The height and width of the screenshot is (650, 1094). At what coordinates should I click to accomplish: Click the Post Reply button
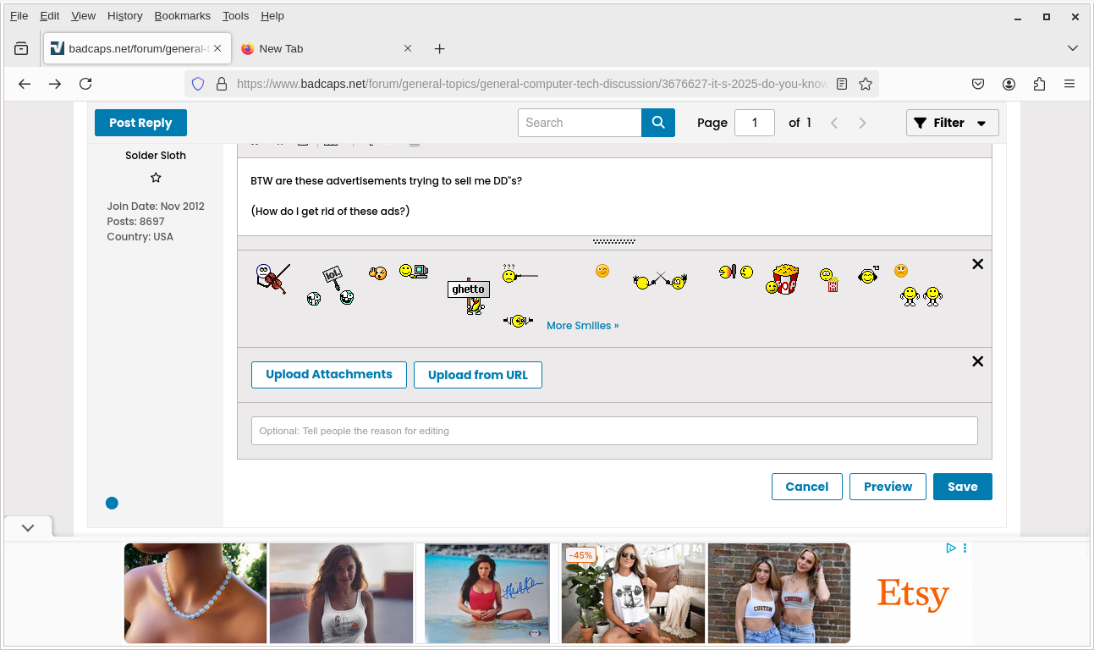pyautogui.click(x=140, y=123)
